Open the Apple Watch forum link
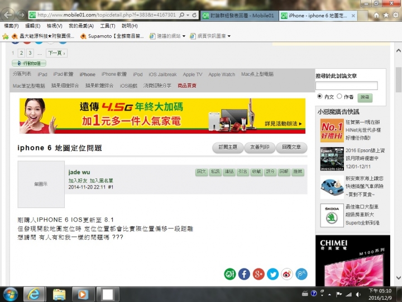Image resolution: width=402 pixels, height=302 pixels. tap(222, 74)
